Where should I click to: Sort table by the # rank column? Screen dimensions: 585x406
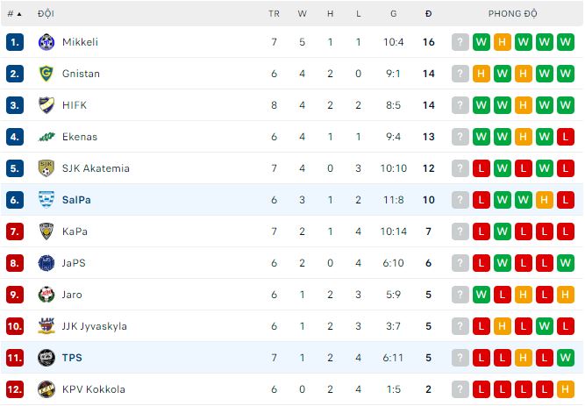point(15,14)
